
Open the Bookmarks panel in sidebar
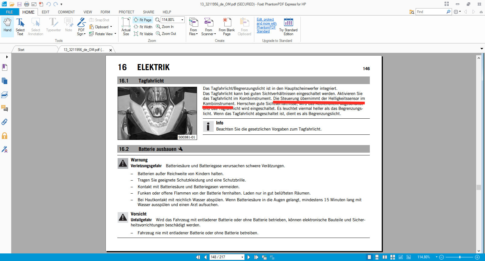(x=5, y=67)
